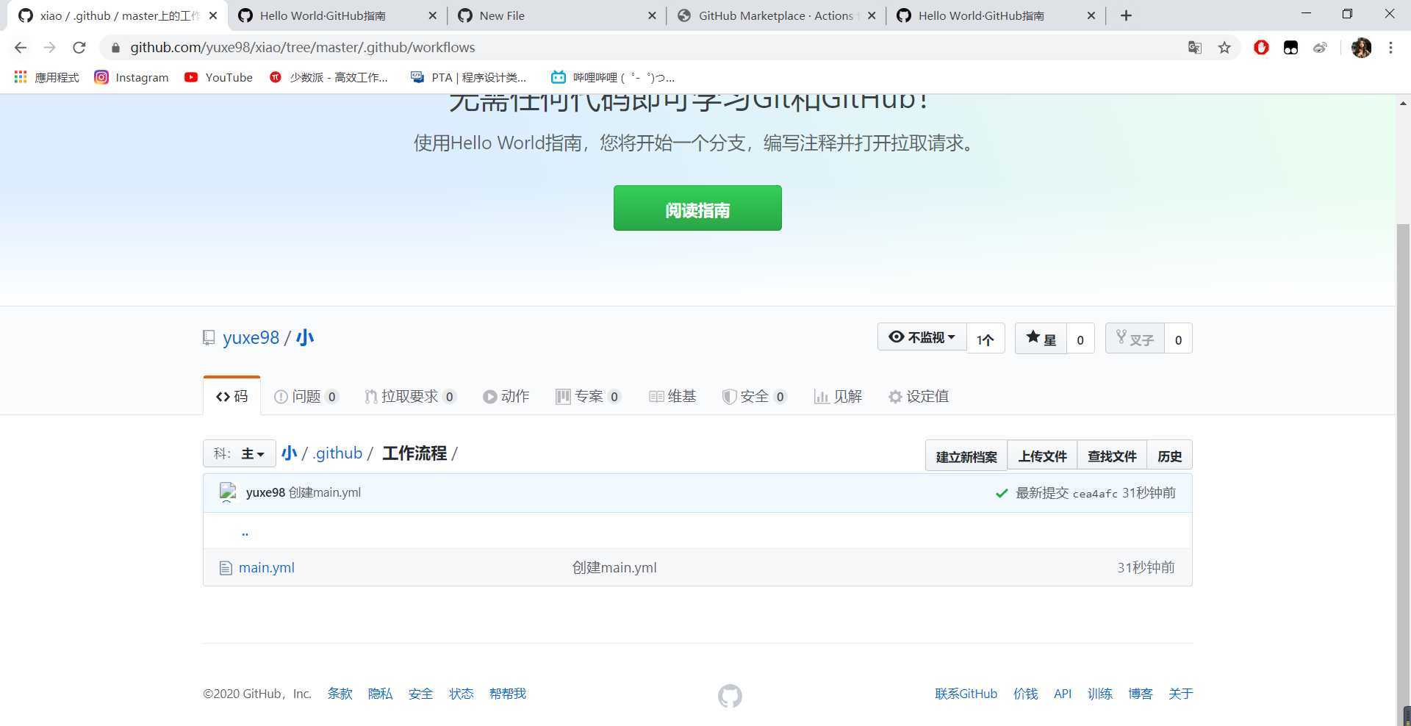Screen dimensions: 1411x726
Task: Open the yuxe98 owner link
Action: tap(251, 338)
